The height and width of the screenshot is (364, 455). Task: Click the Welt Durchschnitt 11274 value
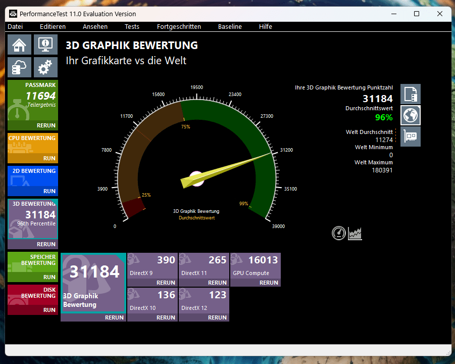click(384, 140)
